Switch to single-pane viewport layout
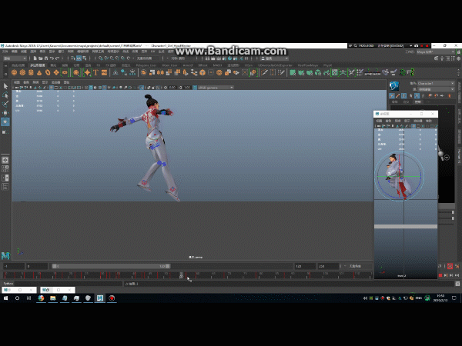Viewport: 462px width, 346px height. (5, 160)
